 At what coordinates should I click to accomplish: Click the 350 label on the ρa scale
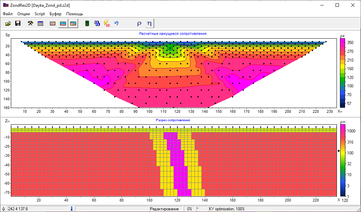(350, 43)
